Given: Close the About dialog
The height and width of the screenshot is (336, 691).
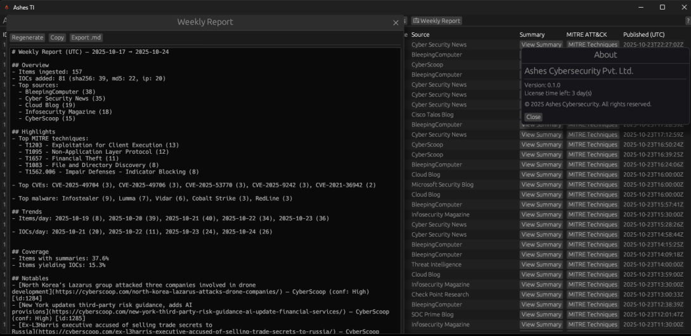Looking at the screenshot, I should 533,117.
